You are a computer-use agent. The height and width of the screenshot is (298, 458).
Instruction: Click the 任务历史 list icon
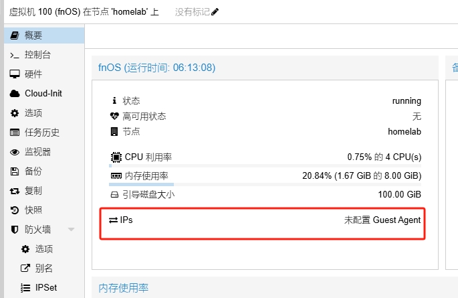[14, 133]
